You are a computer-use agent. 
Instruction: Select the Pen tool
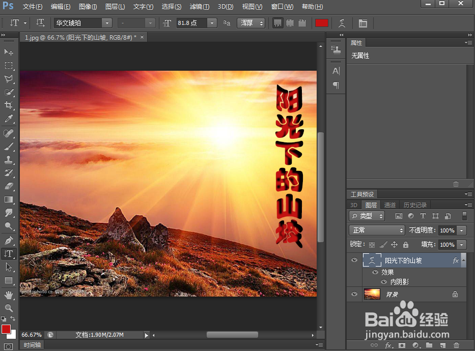pos(8,239)
